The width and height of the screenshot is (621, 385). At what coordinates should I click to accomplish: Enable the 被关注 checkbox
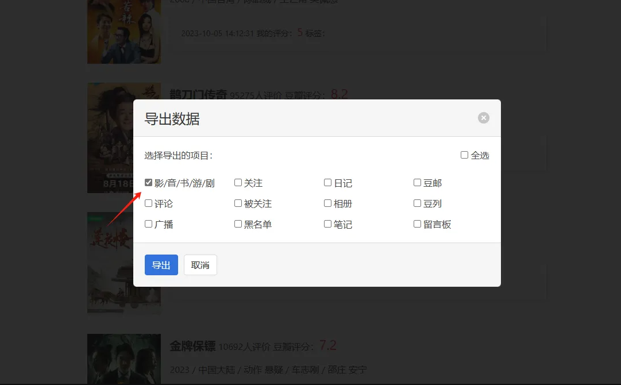pyautogui.click(x=238, y=203)
